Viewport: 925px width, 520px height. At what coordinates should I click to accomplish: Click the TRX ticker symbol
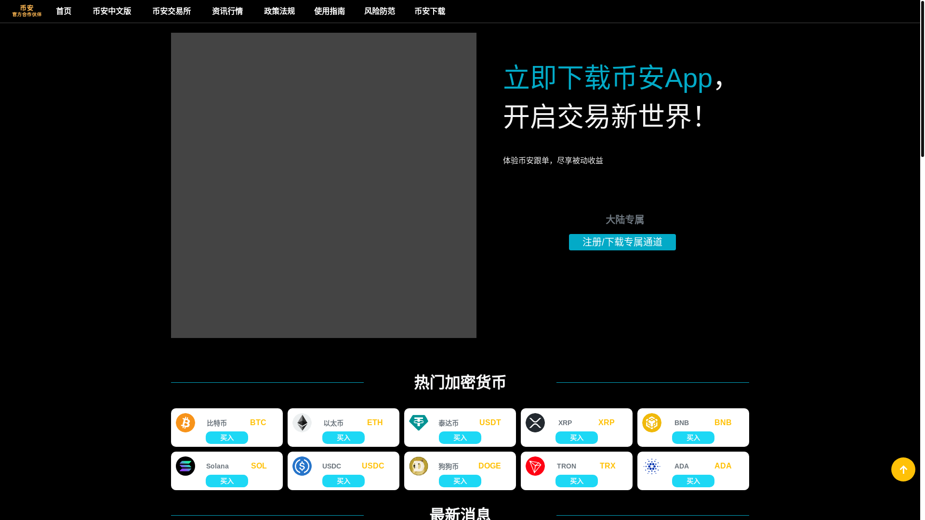pyautogui.click(x=608, y=466)
